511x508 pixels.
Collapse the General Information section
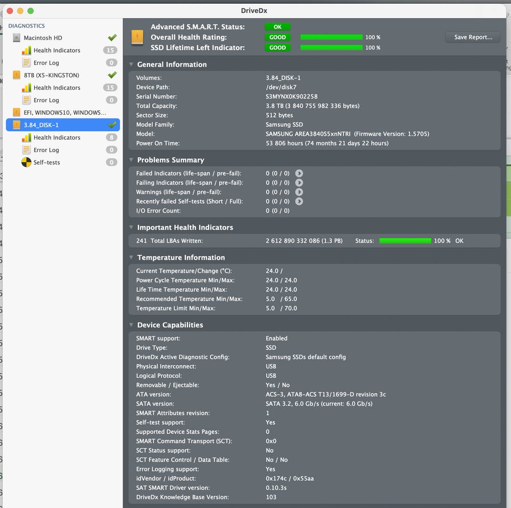point(131,64)
